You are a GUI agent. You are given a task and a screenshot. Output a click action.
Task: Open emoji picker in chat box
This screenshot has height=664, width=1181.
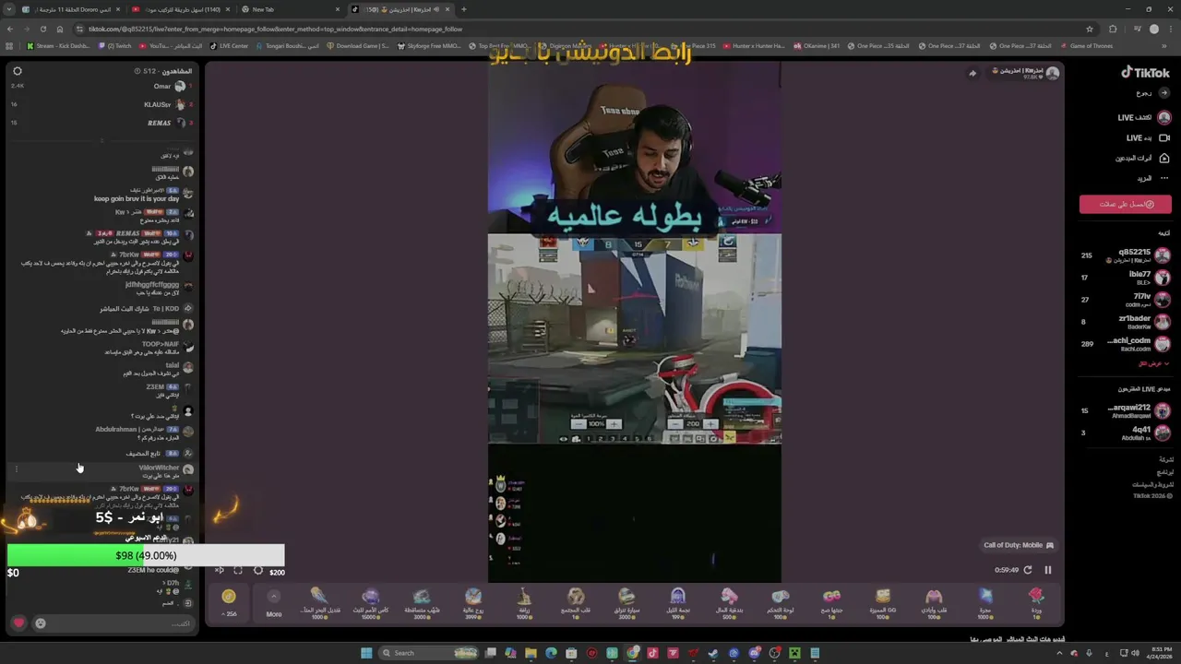[x=41, y=623]
